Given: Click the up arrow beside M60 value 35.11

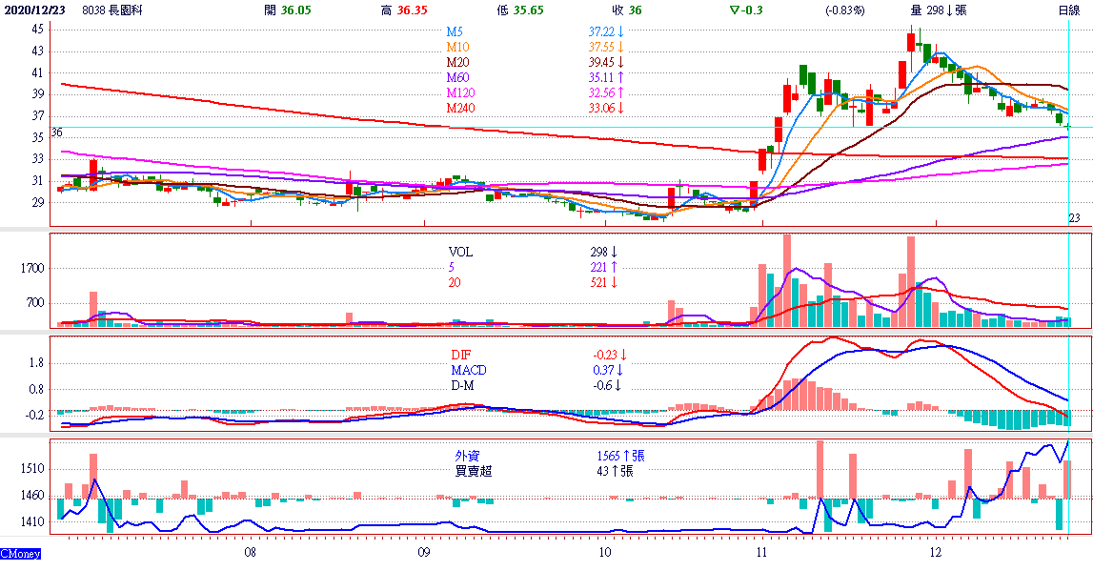Looking at the screenshot, I should (620, 77).
